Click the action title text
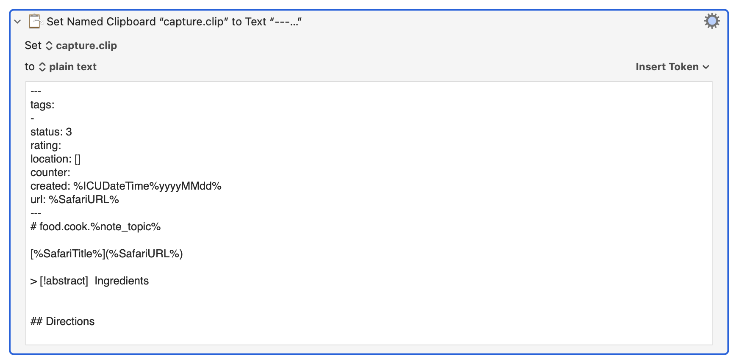 coord(174,22)
